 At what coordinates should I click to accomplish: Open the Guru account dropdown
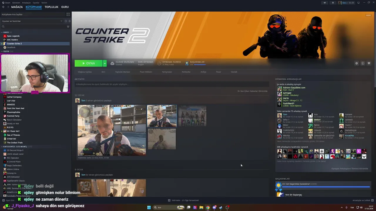346,3
